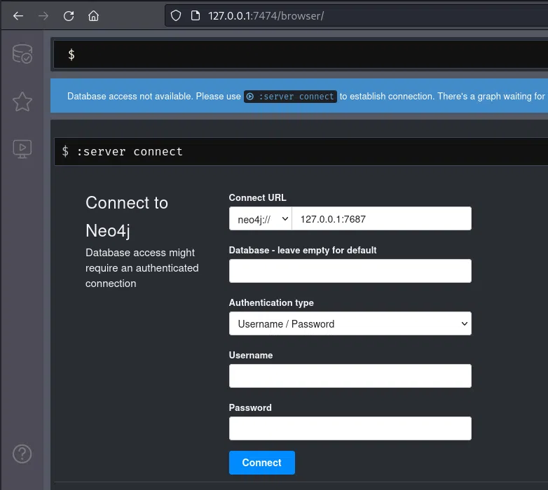The image size is (548, 490).
Task: Open the database information sidebar icon
Action: (x=22, y=54)
